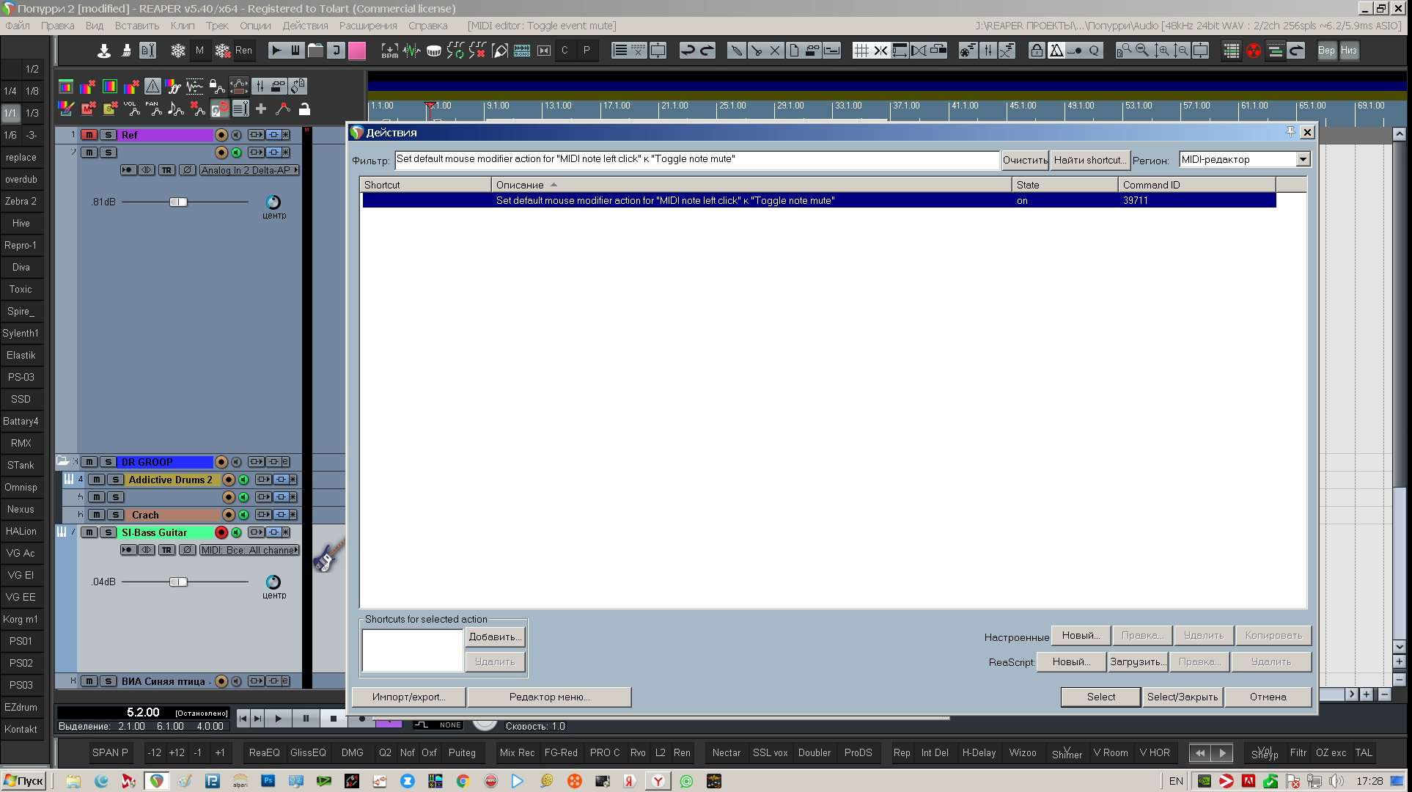
Task: Open the Действия menu
Action: coord(305,26)
